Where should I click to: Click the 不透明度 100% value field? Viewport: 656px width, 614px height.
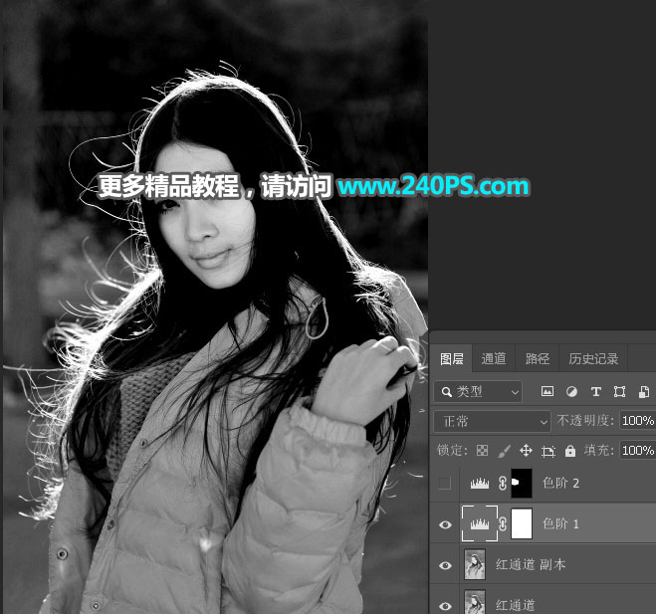pyautogui.click(x=638, y=420)
